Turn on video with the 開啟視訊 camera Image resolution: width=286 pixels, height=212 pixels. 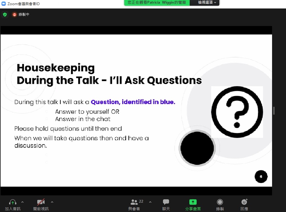tap(41, 202)
